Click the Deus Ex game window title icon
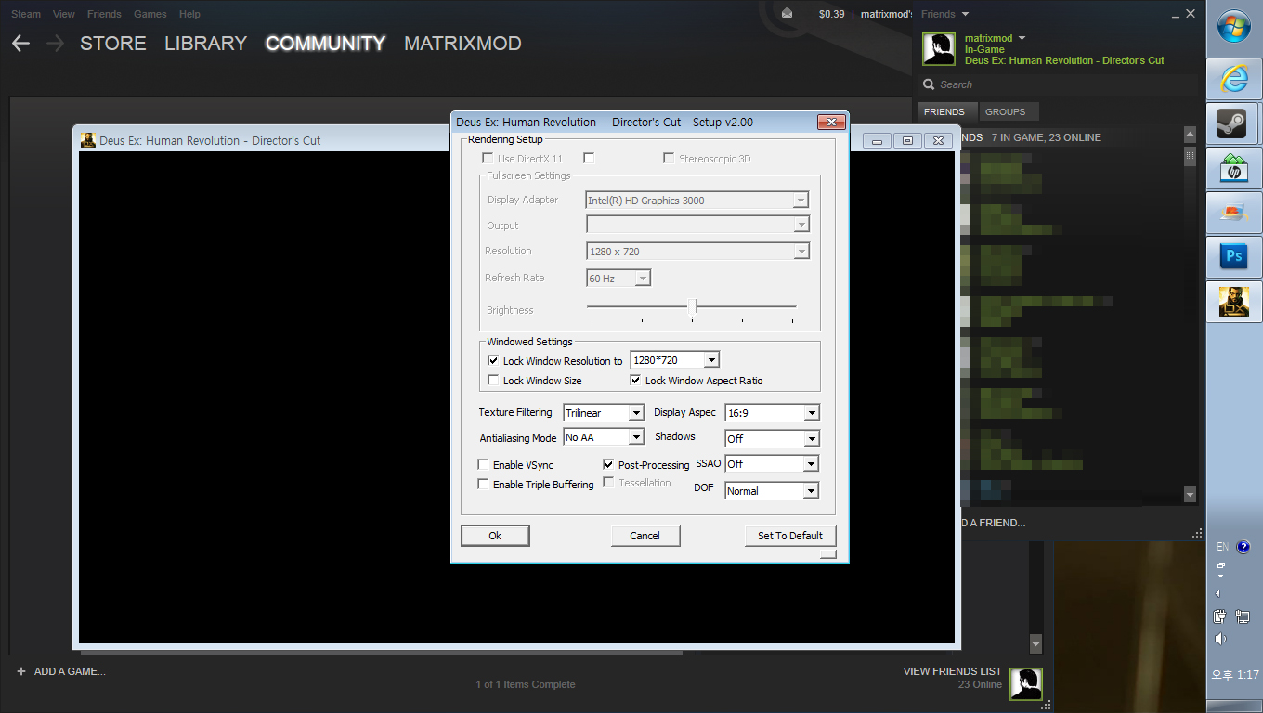 88,140
